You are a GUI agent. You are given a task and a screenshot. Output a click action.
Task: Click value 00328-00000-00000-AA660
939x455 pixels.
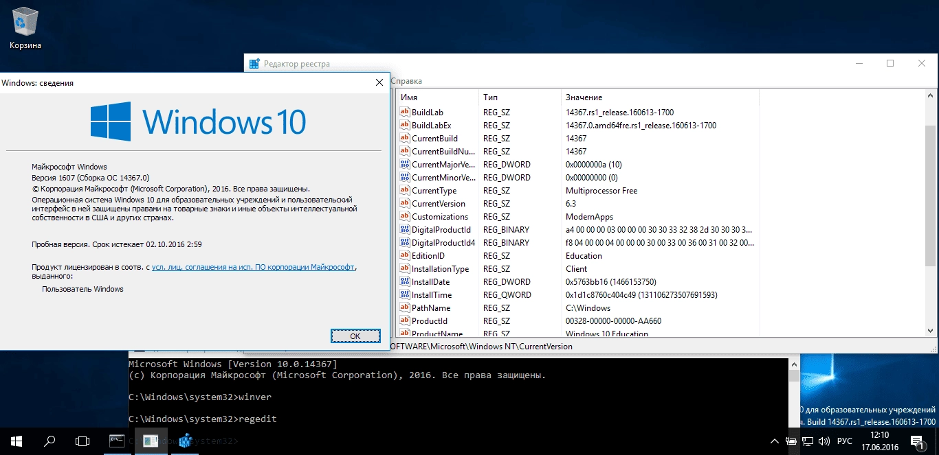pyautogui.click(x=613, y=320)
